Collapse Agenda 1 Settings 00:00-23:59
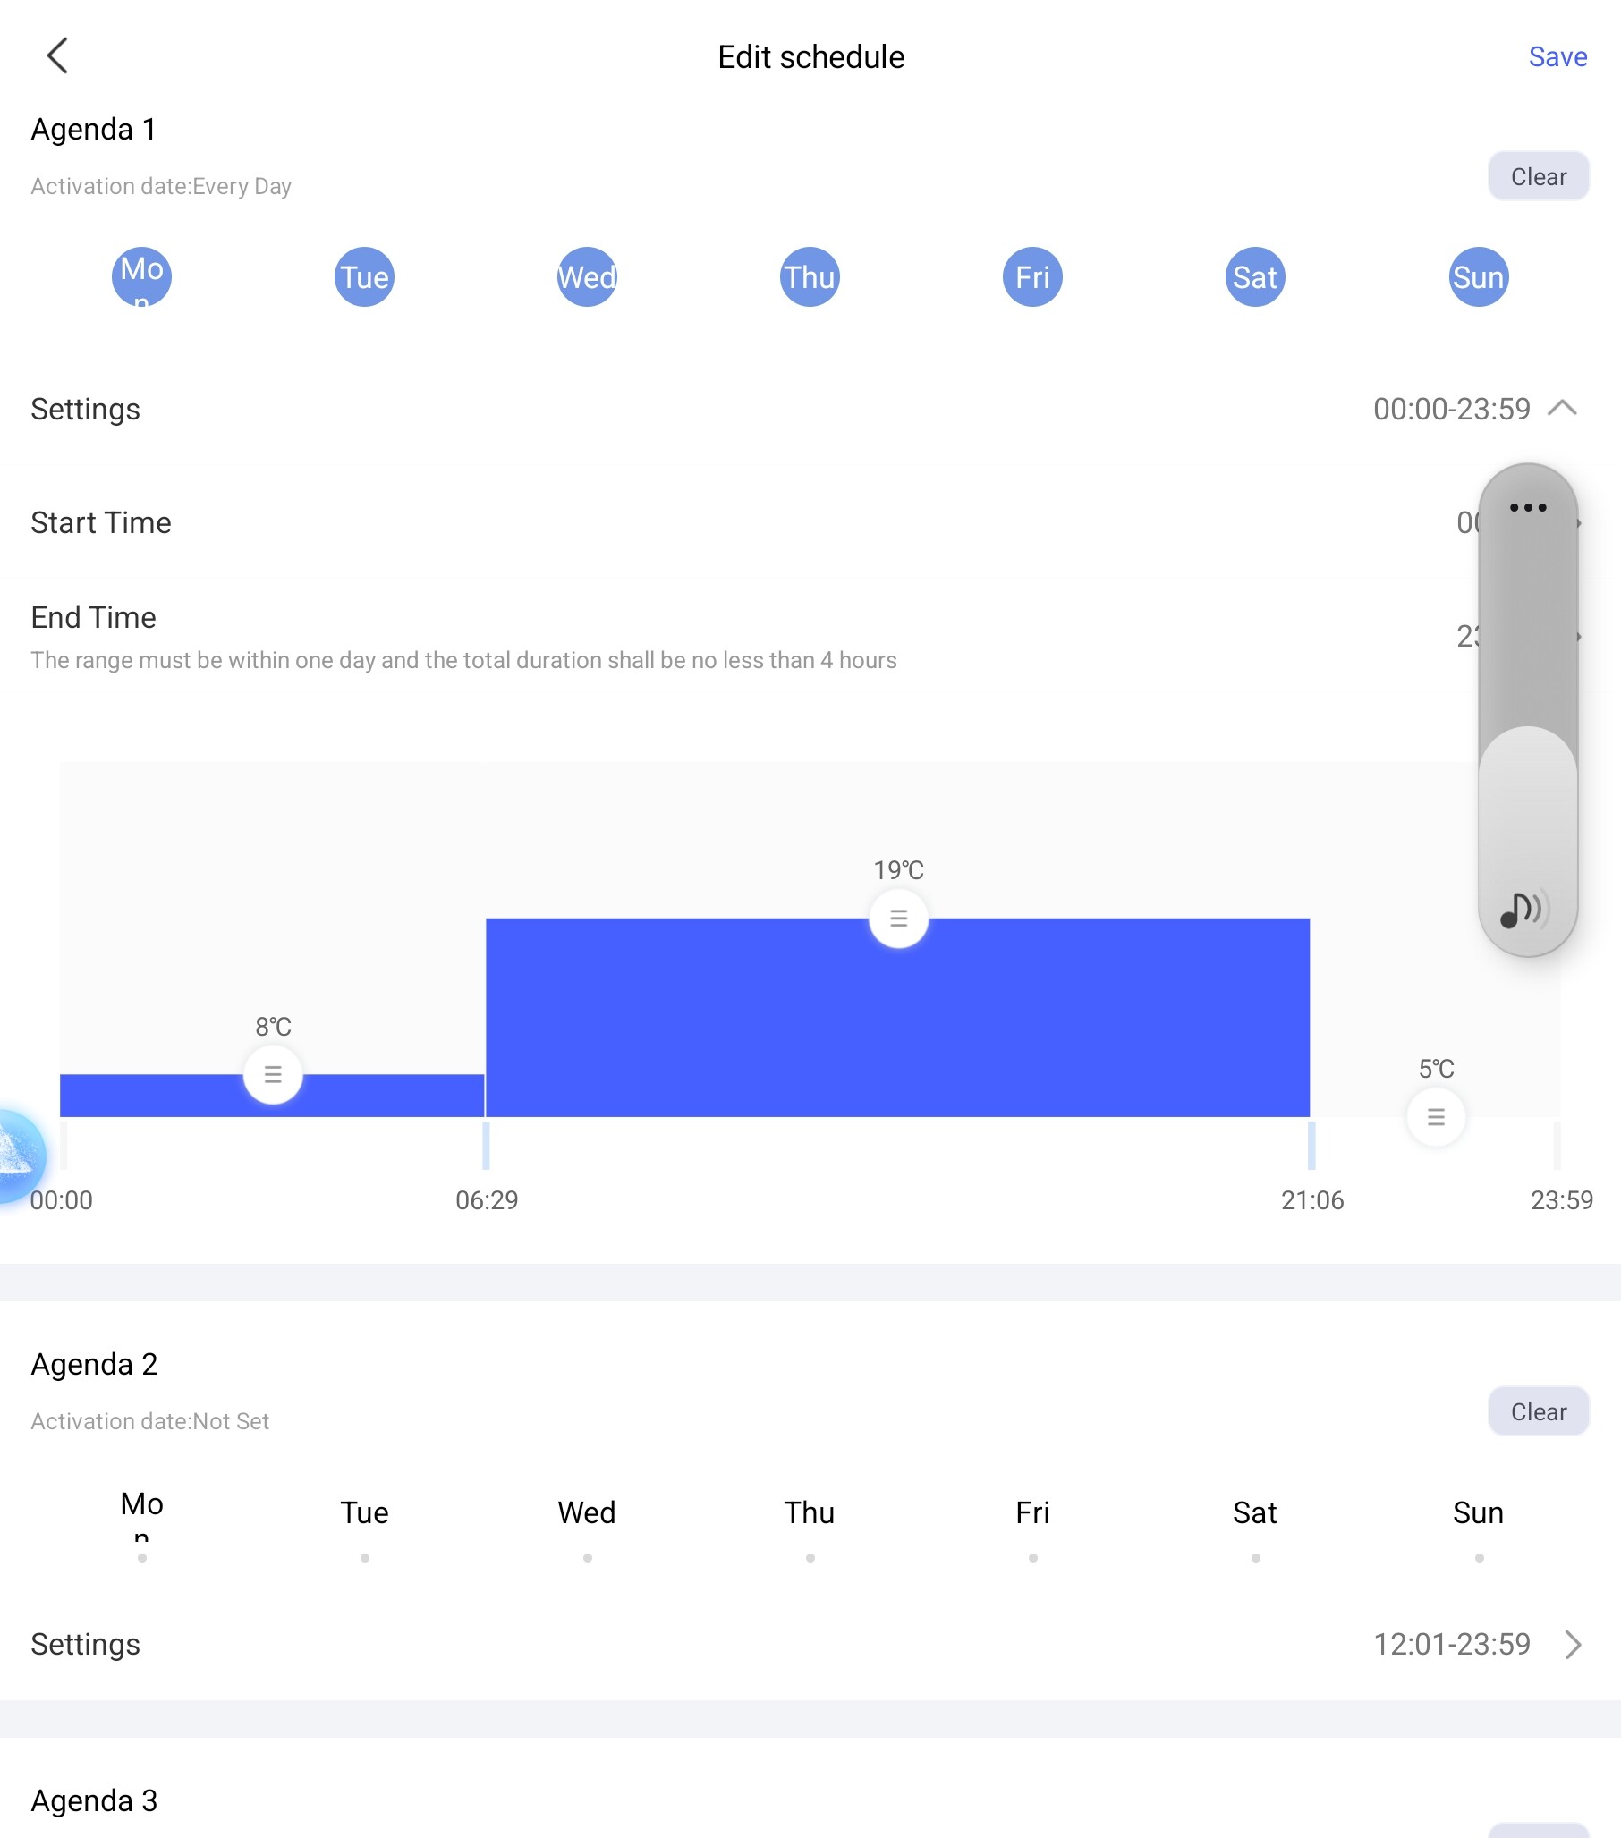1621x1838 pixels. 1563,409
